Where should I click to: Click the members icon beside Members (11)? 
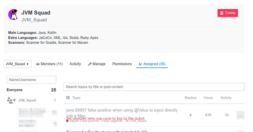38,64
